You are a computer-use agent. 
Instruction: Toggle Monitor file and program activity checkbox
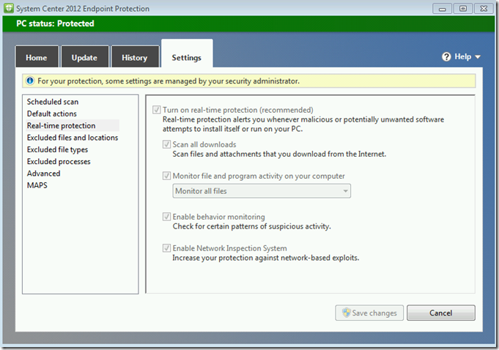point(166,176)
